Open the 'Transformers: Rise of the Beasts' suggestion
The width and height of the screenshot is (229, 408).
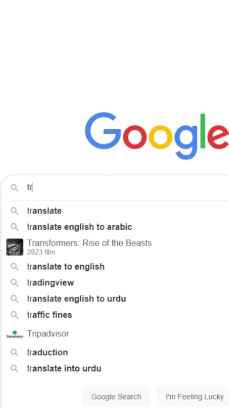click(x=89, y=243)
